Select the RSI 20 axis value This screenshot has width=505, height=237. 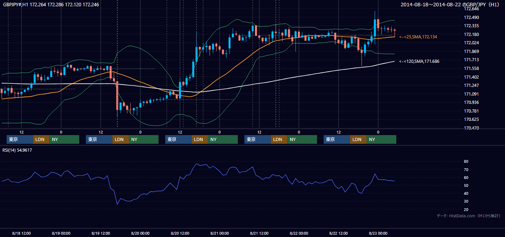click(x=466, y=209)
